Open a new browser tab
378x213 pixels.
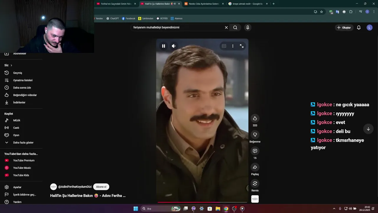click(x=273, y=4)
